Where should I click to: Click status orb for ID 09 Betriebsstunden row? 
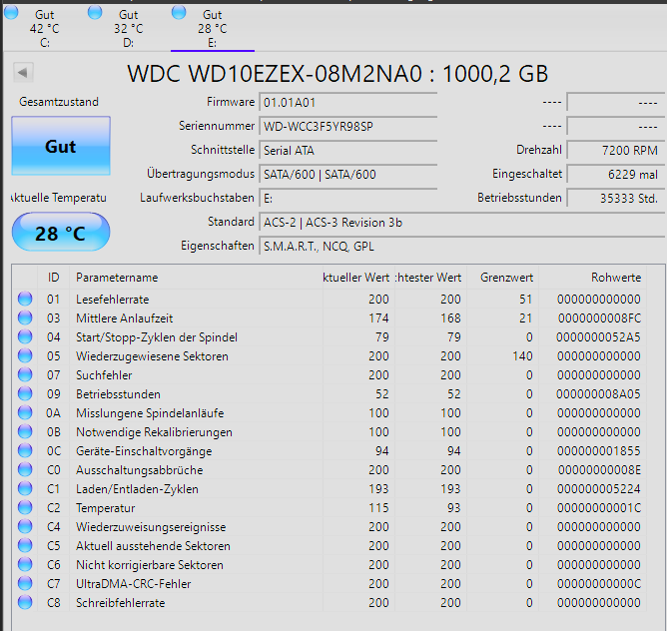[25, 393]
